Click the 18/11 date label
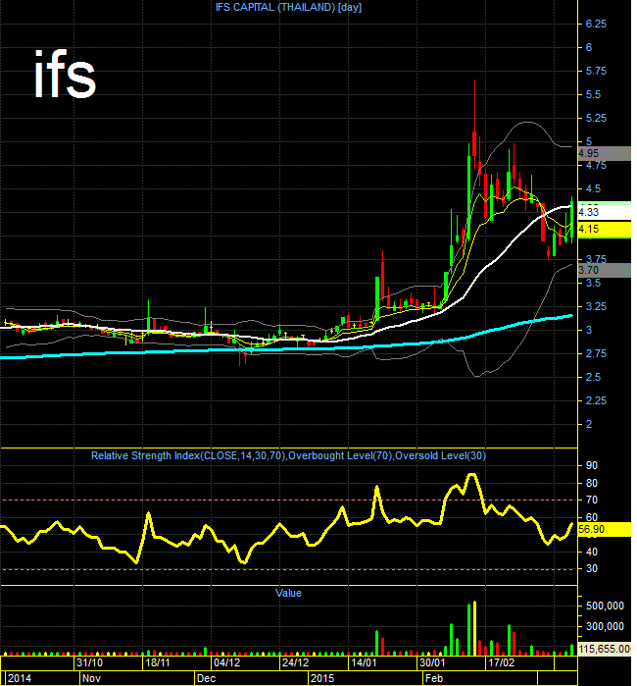Viewport: 637px width, 686px height. pyautogui.click(x=157, y=662)
